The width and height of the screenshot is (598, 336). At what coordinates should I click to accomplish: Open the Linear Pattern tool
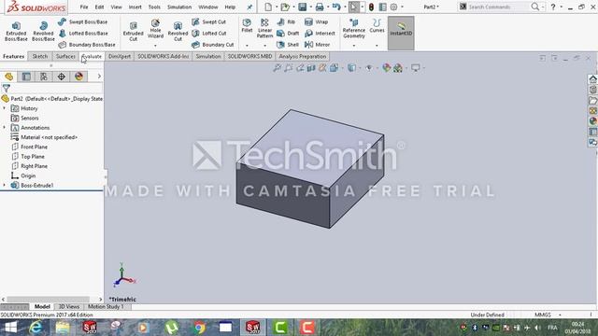[264, 29]
